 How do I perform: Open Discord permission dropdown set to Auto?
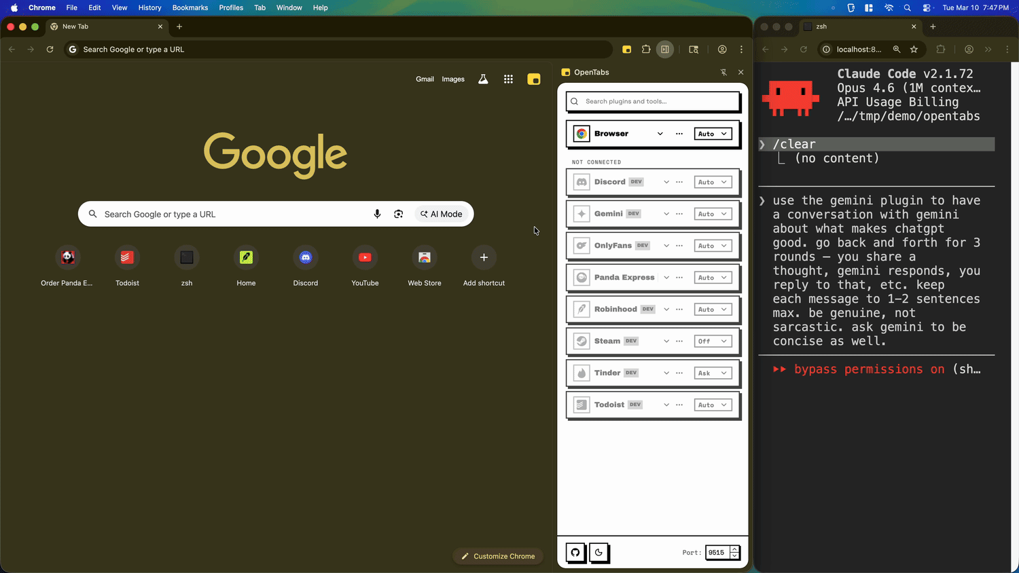[713, 182]
